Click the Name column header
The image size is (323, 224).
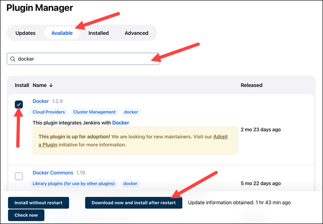(40, 85)
